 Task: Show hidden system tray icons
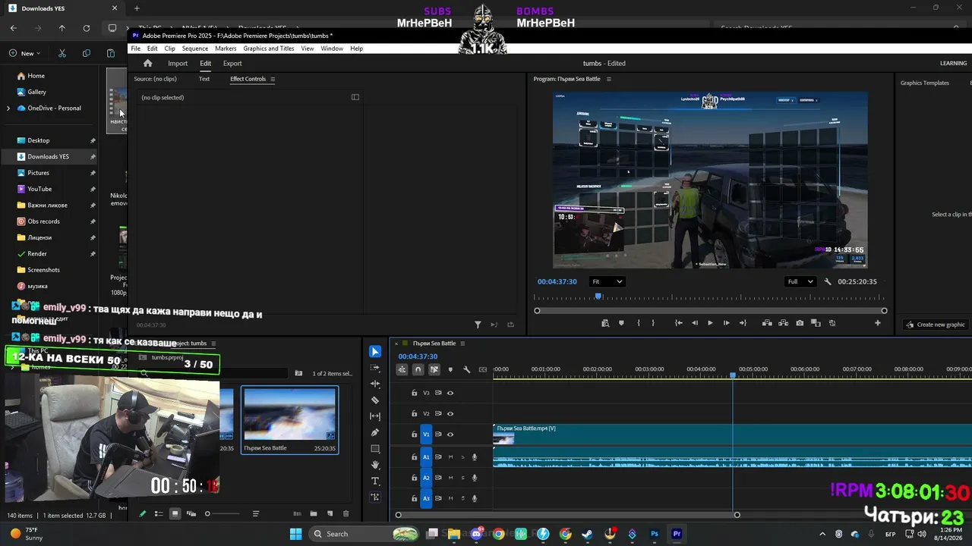point(823,534)
